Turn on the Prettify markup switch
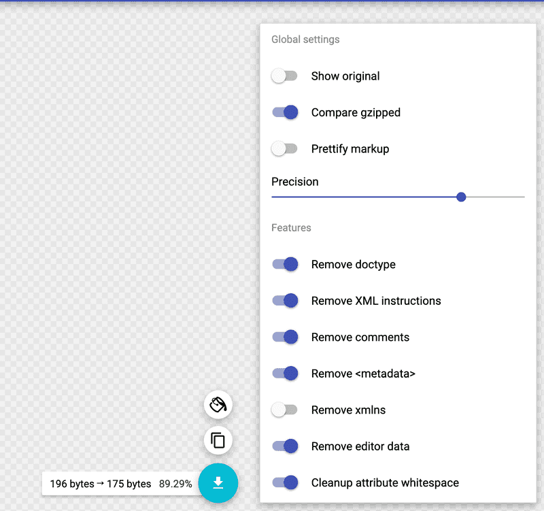Image resolution: width=544 pixels, height=511 pixels. pos(285,148)
